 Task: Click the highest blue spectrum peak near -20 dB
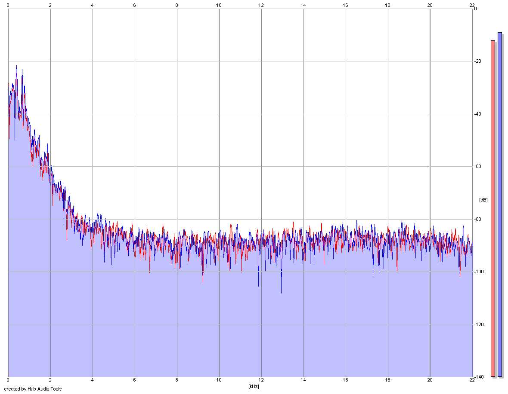[x=16, y=66]
